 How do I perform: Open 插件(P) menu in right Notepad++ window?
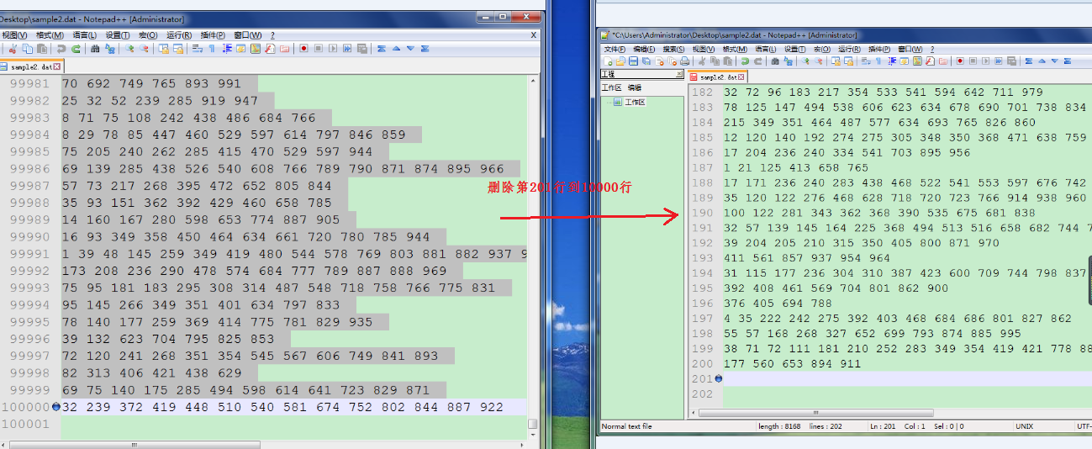point(879,49)
